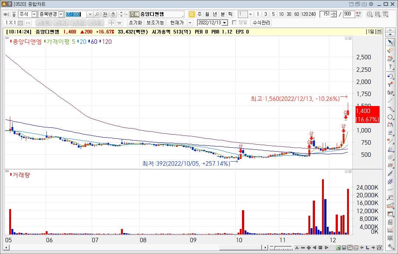
Task: Open the date 2022/12/13 dropdown
Action: [224, 23]
